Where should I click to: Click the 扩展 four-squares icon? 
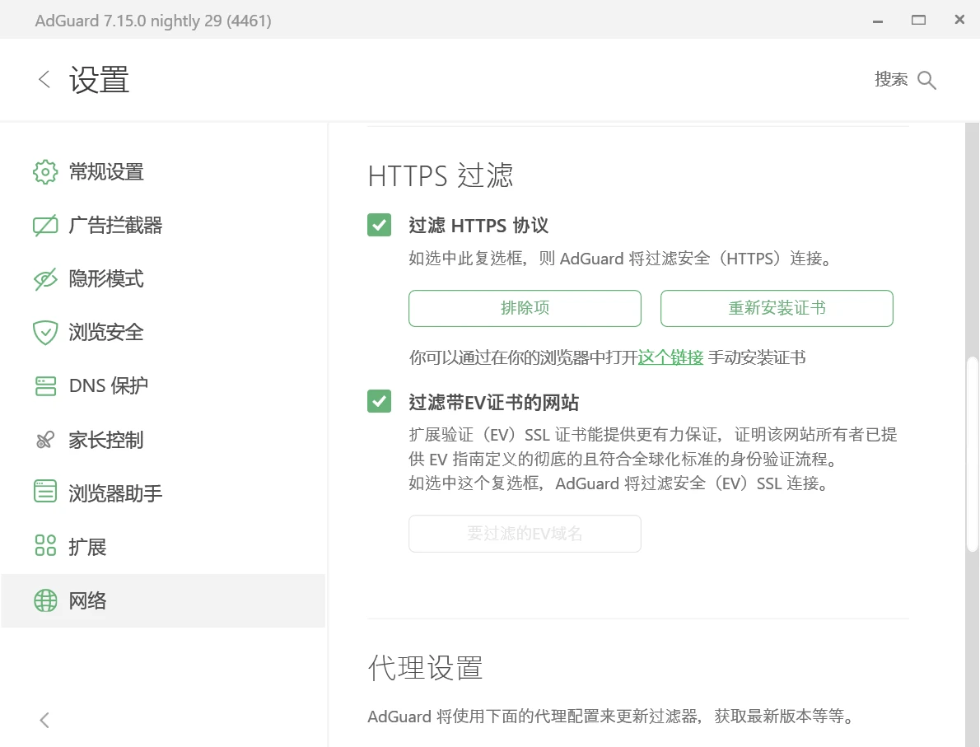(45, 546)
